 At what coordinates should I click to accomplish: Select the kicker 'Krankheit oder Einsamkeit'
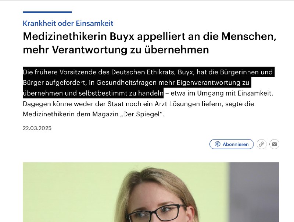(x=68, y=23)
